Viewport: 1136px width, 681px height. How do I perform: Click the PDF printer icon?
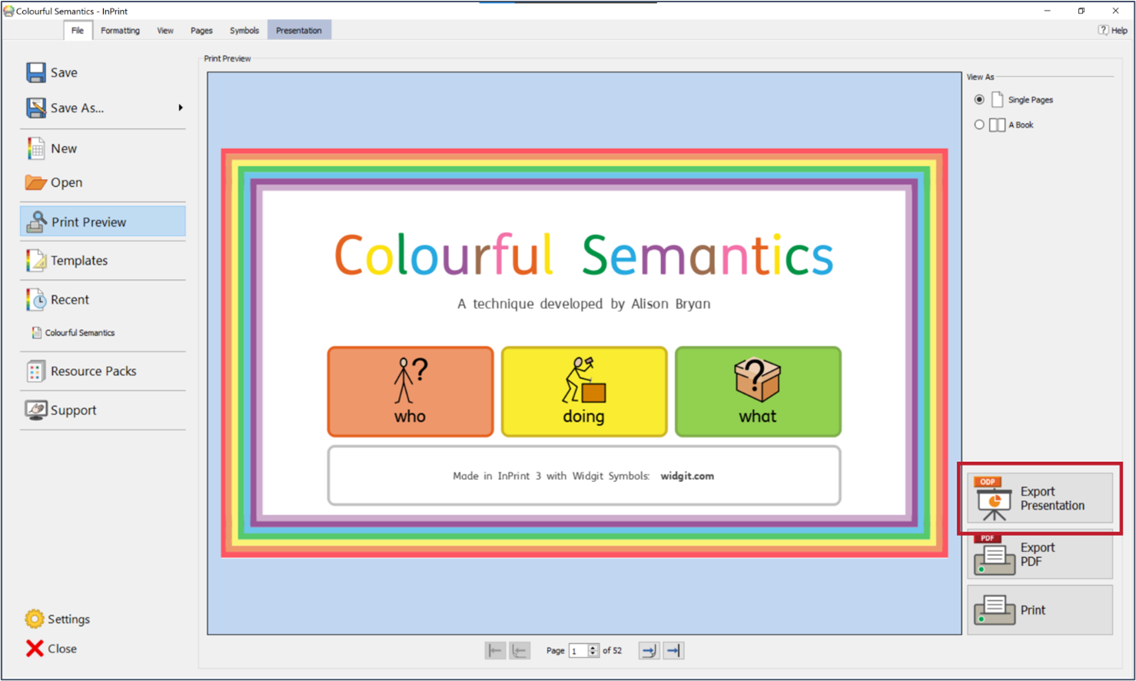(993, 554)
